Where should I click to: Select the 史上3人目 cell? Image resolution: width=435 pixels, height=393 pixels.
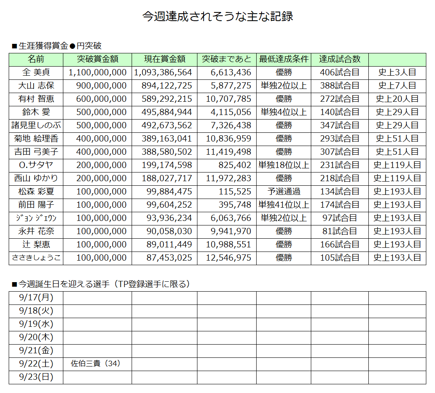tap(397, 72)
